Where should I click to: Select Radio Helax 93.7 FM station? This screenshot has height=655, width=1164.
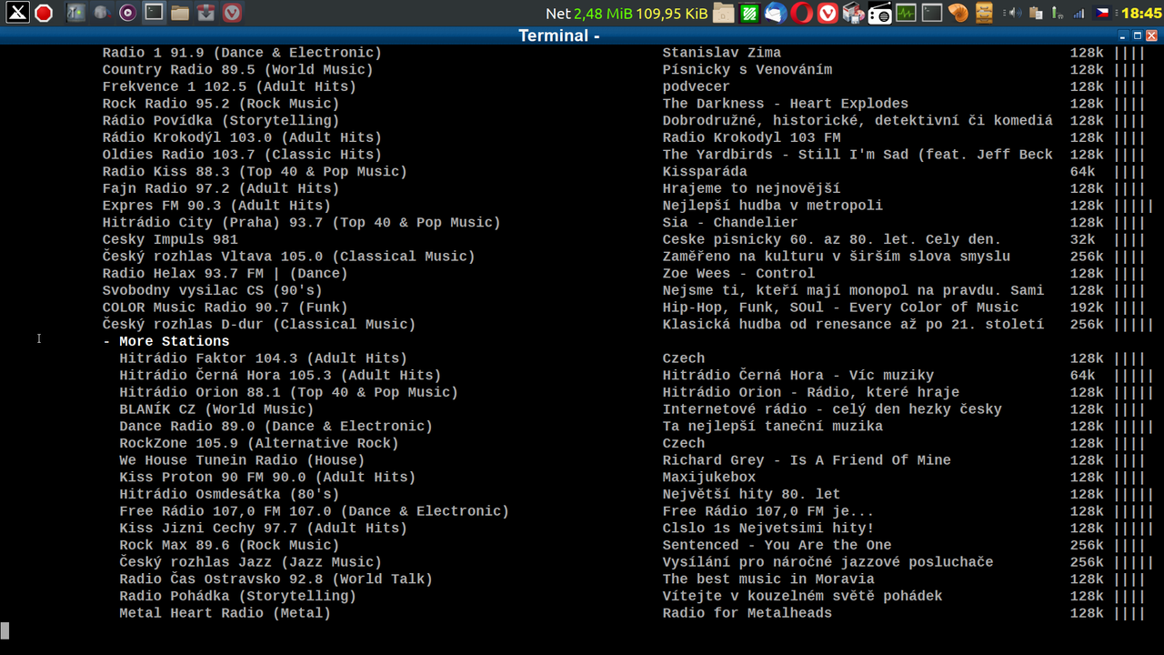point(225,273)
